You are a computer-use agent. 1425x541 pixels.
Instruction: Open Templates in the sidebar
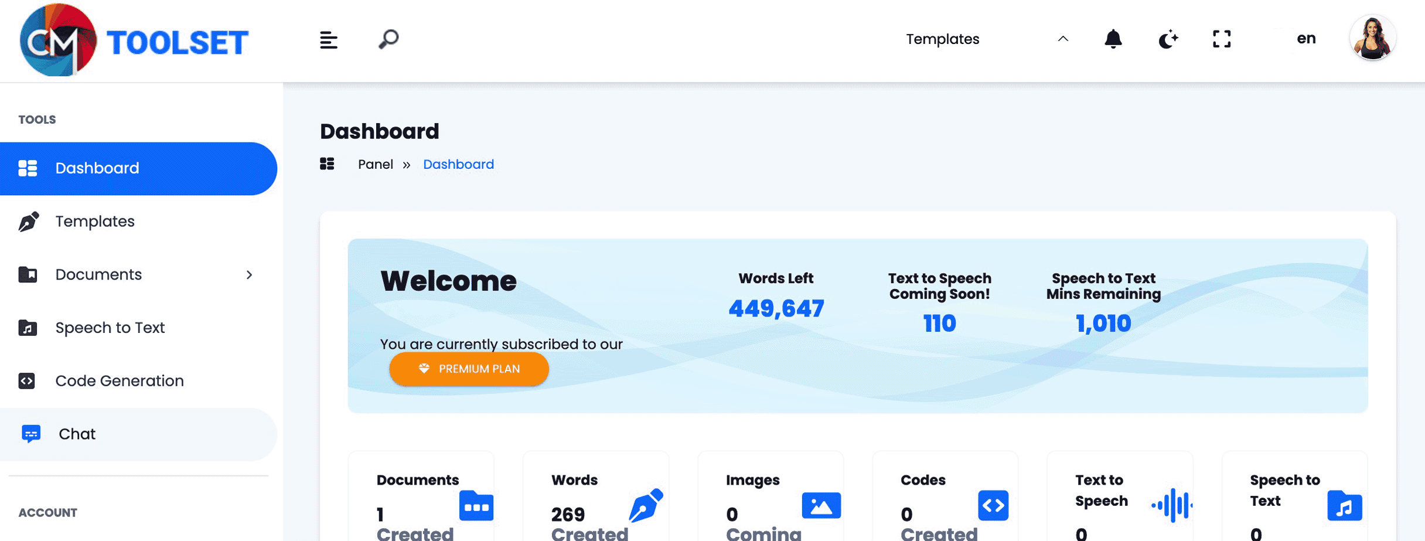tap(138, 222)
